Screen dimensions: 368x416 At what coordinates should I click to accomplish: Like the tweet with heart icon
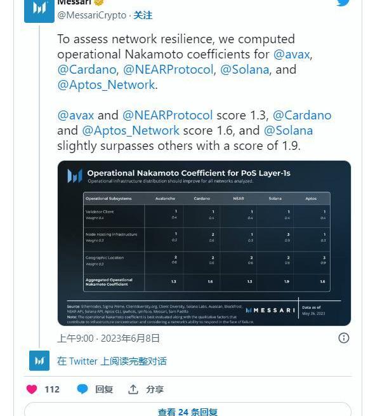32,389
